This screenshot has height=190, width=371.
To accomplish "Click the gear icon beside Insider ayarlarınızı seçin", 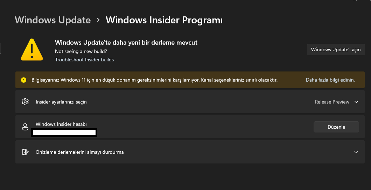I will pyautogui.click(x=25, y=102).
